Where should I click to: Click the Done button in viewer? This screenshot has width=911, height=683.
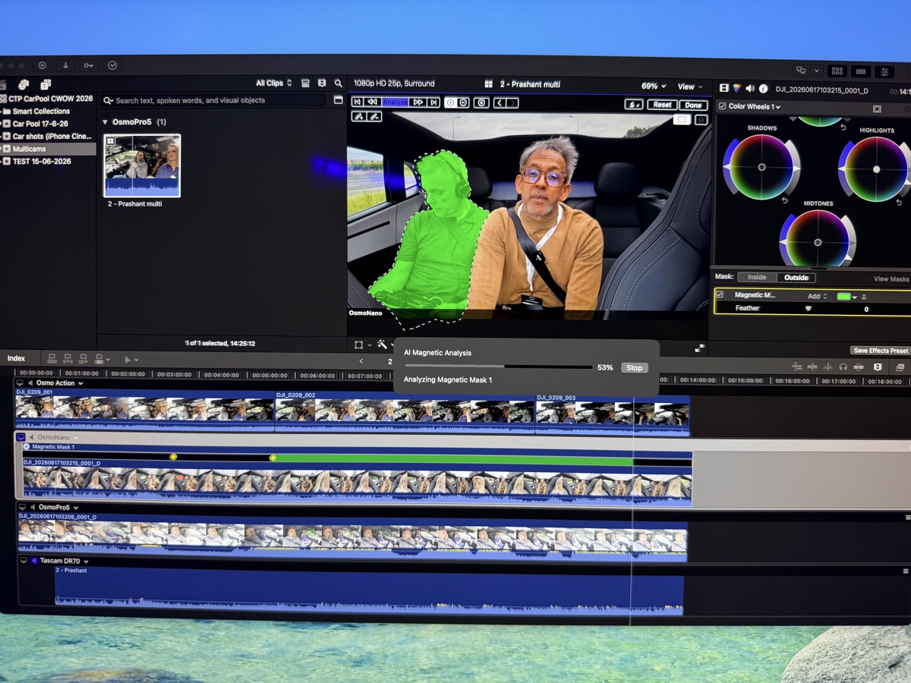[692, 105]
